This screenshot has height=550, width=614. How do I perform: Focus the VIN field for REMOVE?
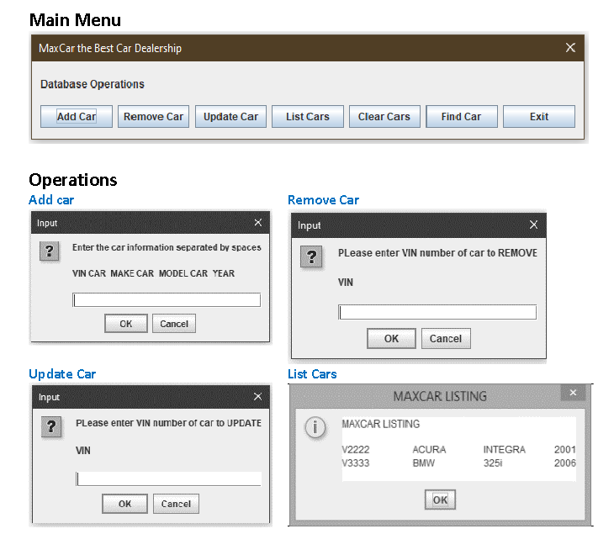tap(437, 312)
